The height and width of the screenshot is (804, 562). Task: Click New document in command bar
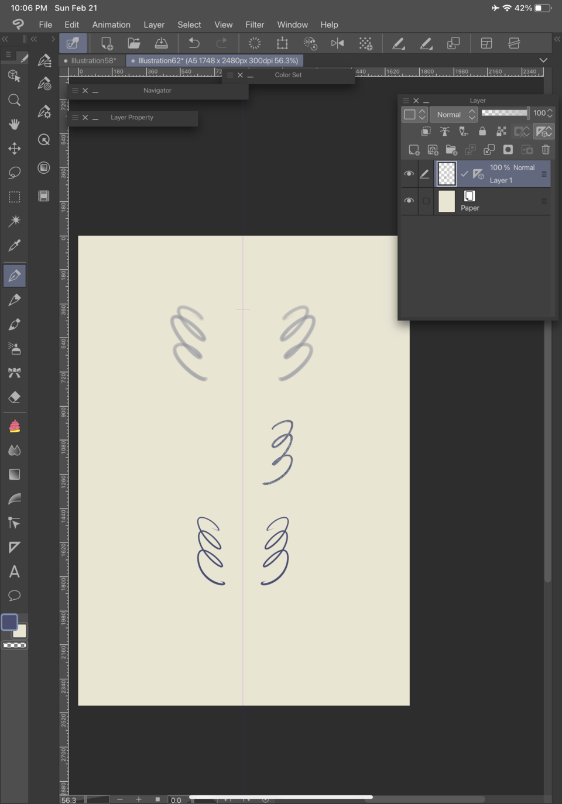107,43
